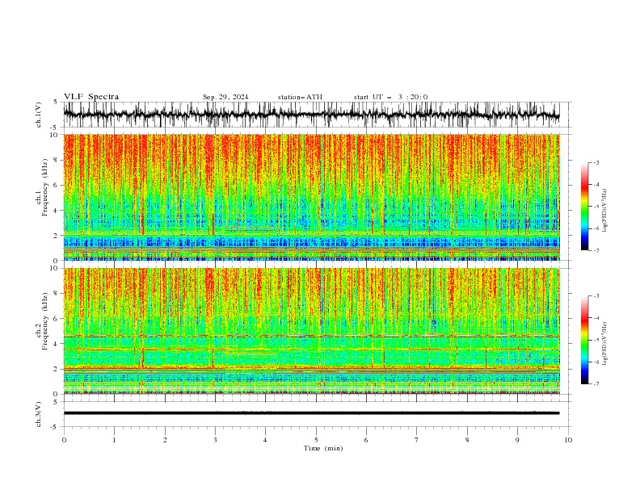640x494 pixels.
Task: Click the -3 tick on upper colorbar
Action: point(596,162)
